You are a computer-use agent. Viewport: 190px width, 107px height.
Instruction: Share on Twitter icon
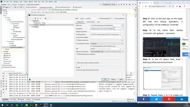(x=156, y=99)
